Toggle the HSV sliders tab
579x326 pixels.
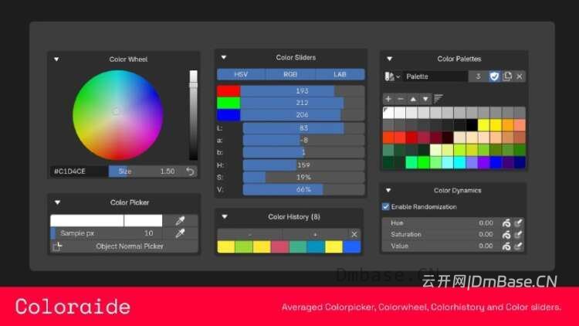click(242, 74)
